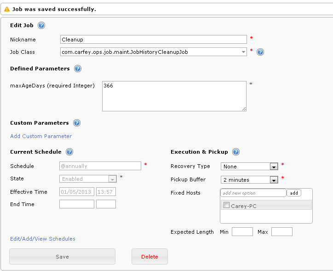The width and height of the screenshot is (333, 271).
Task: Click add button for Fixed Hosts
Action: point(294,193)
